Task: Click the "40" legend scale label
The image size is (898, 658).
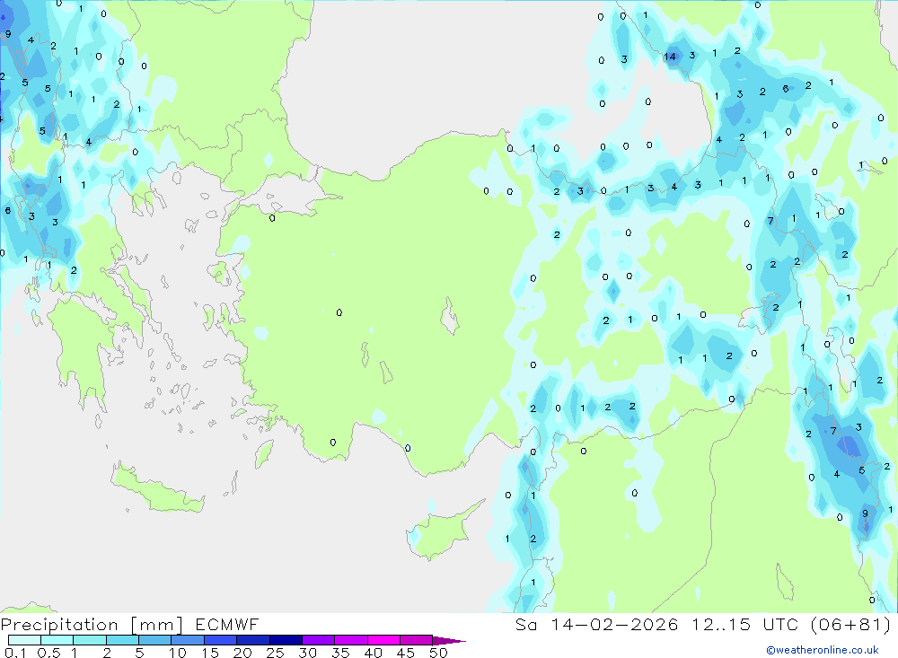Action: pos(374,653)
